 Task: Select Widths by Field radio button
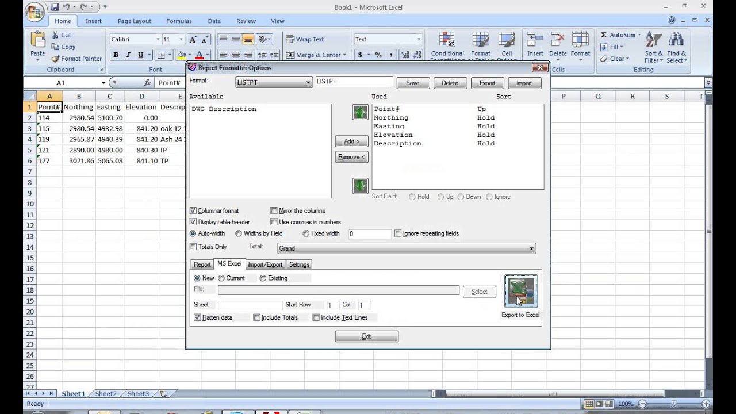pos(239,233)
